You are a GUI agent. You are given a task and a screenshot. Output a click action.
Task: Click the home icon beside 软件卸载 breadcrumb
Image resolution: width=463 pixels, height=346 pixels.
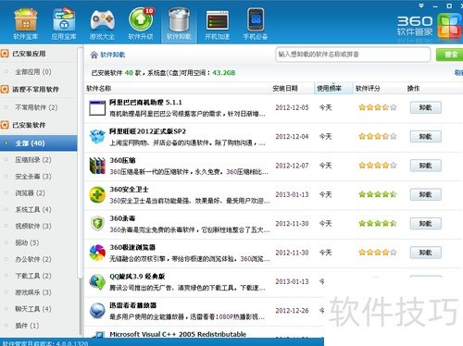point(94,55)
